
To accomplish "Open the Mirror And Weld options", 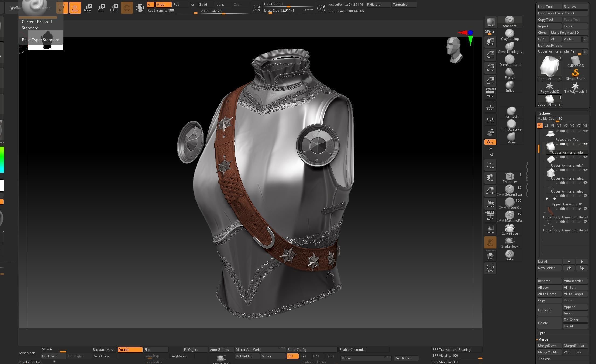I will click(260, 350).
